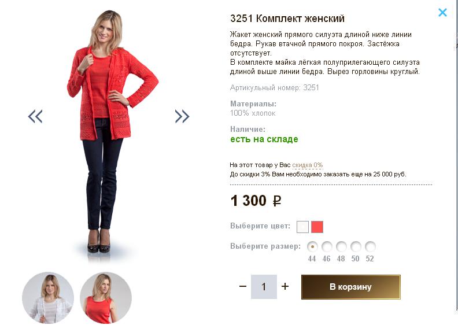
Task: Select size 46
Action: (x=327, y=246)
